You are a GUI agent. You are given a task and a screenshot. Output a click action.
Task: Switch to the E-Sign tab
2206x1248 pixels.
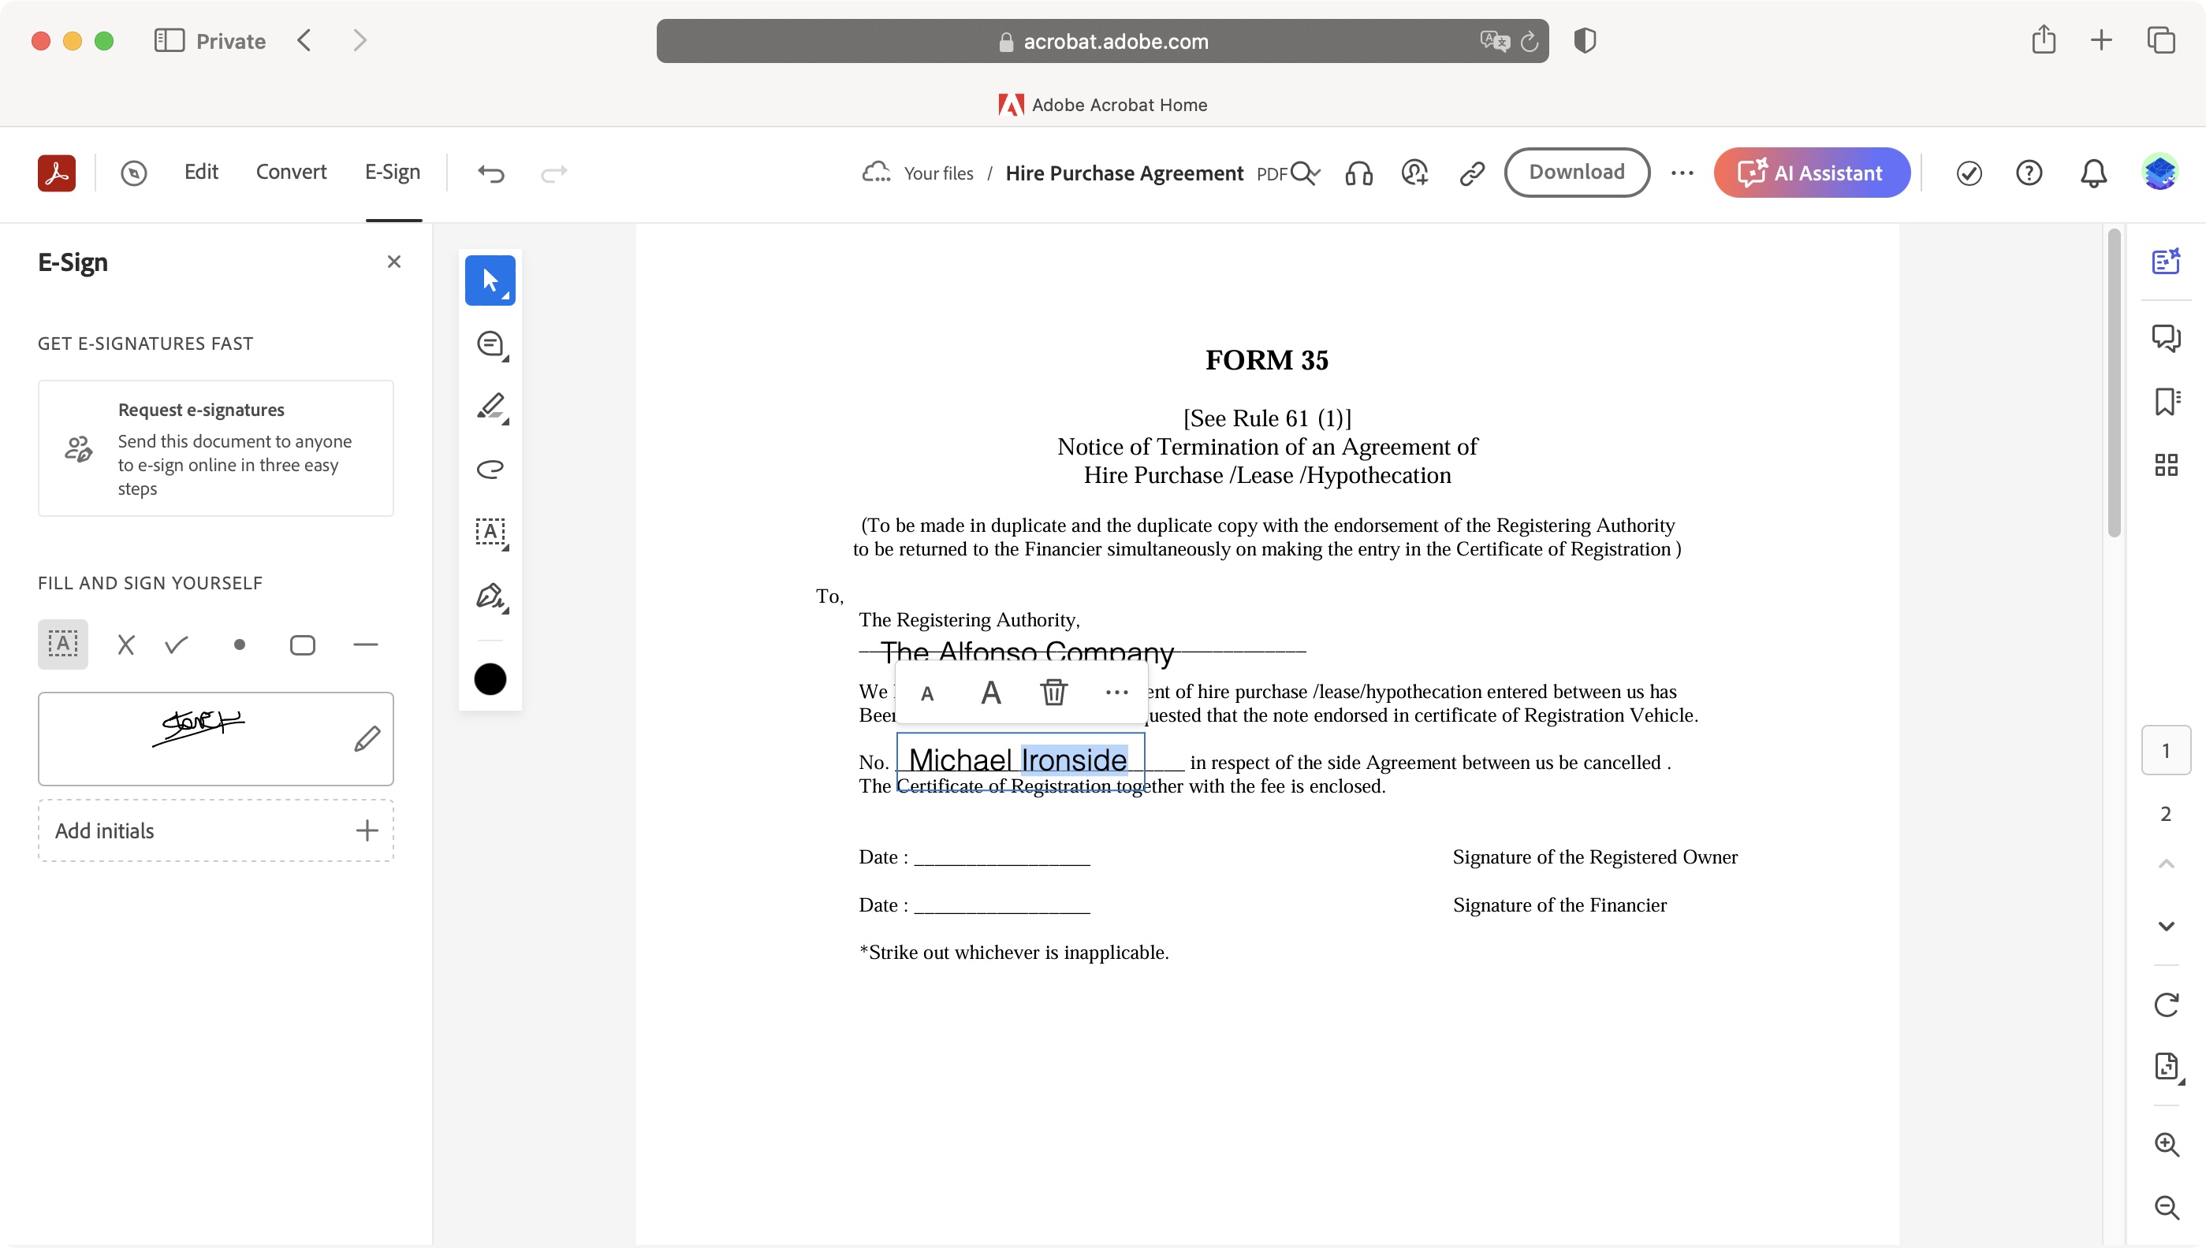pos(393,173)
